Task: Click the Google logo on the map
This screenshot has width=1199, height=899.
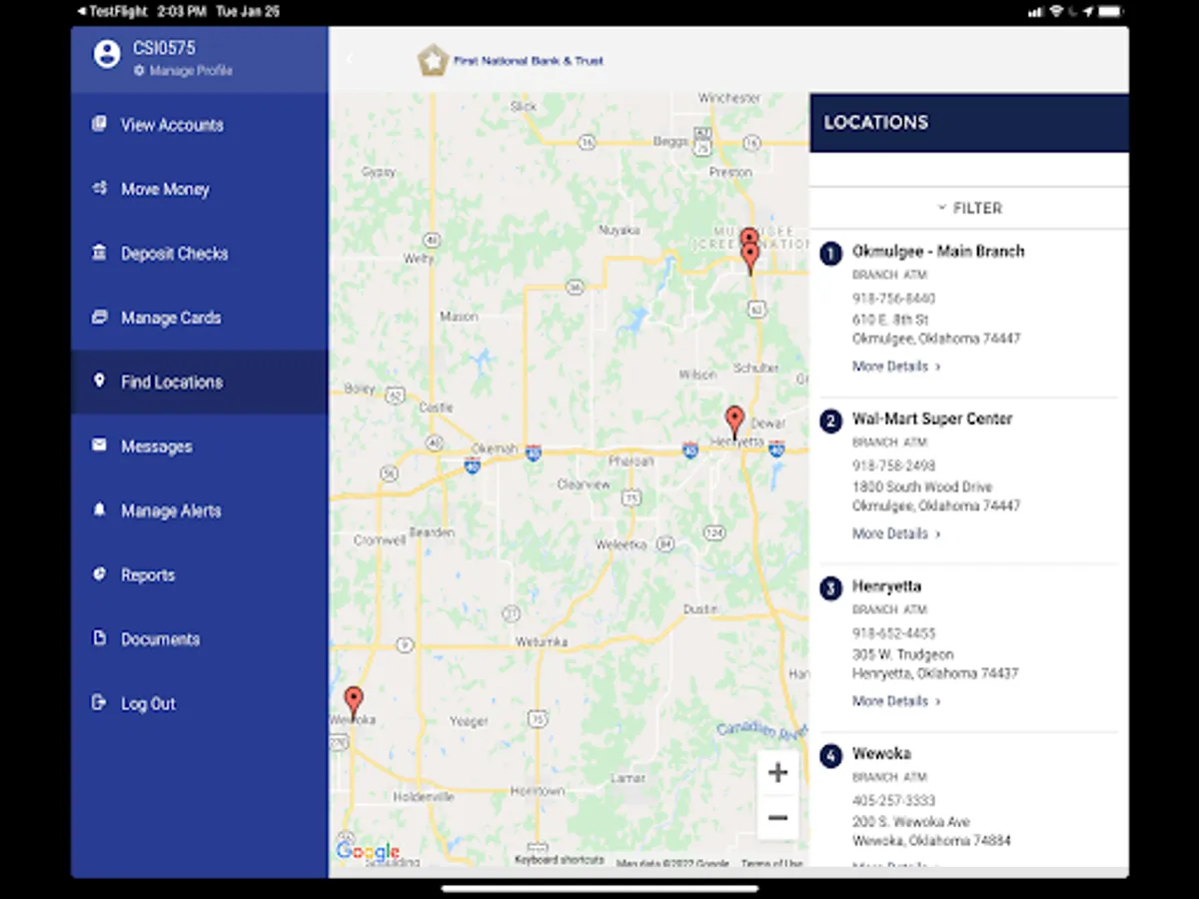Action: point(368,852)
